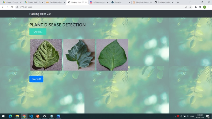The width and height of the screenshot is (212, 119).
Task: Open Settings gear in the taskbar
Action: click(x=44, y=116)
